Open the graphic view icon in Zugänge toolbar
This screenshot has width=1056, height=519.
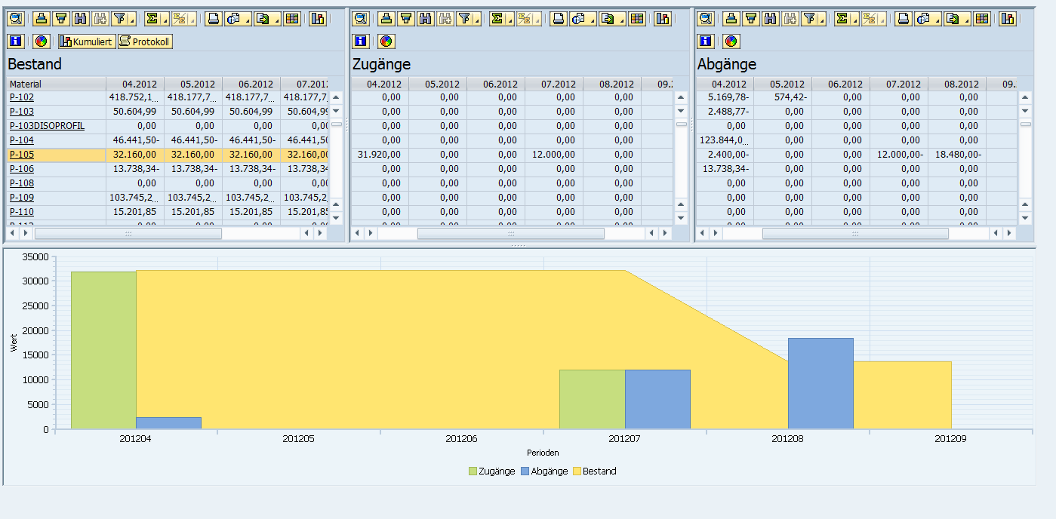coord(663,19)
